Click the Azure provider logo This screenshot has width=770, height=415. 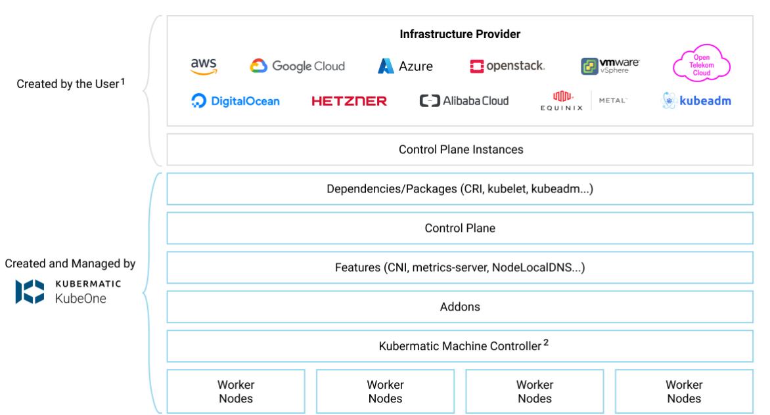coord(405,66)
